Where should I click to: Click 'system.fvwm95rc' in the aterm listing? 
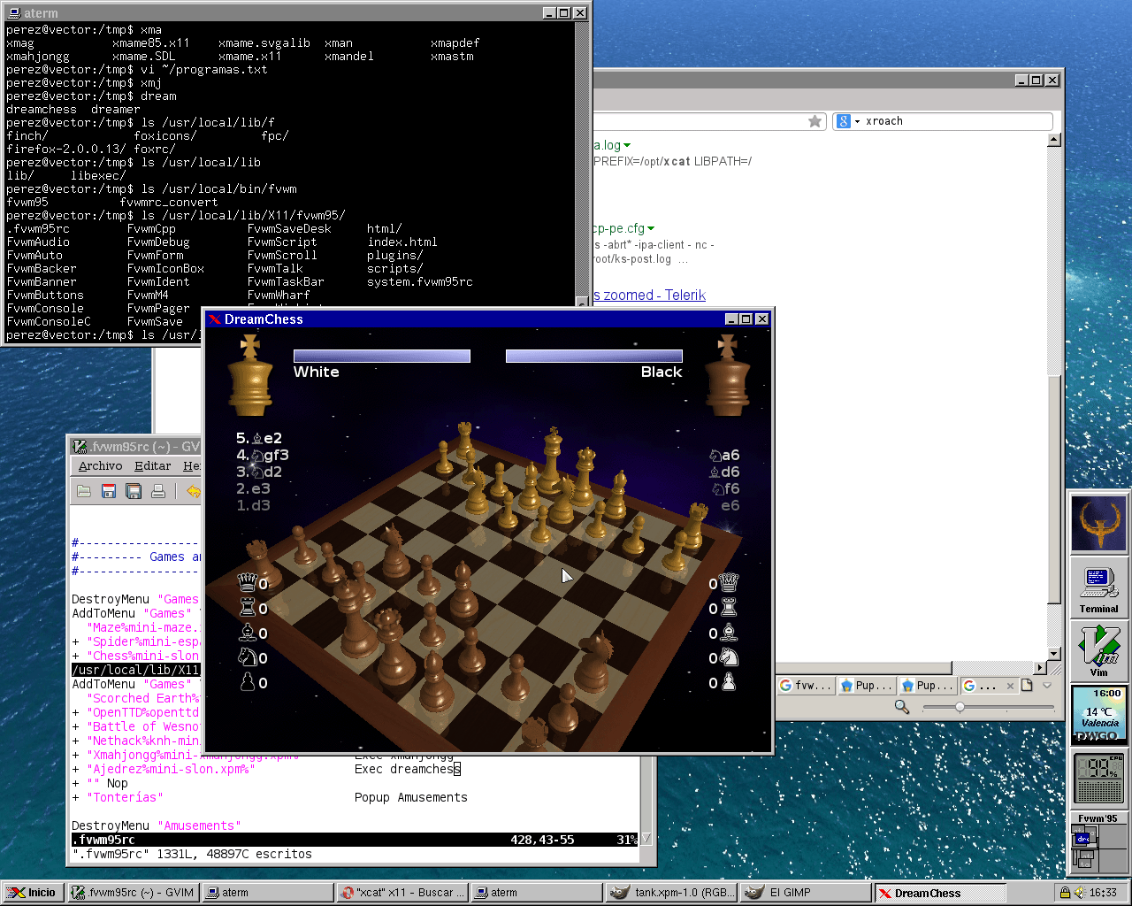coord(420,281)
